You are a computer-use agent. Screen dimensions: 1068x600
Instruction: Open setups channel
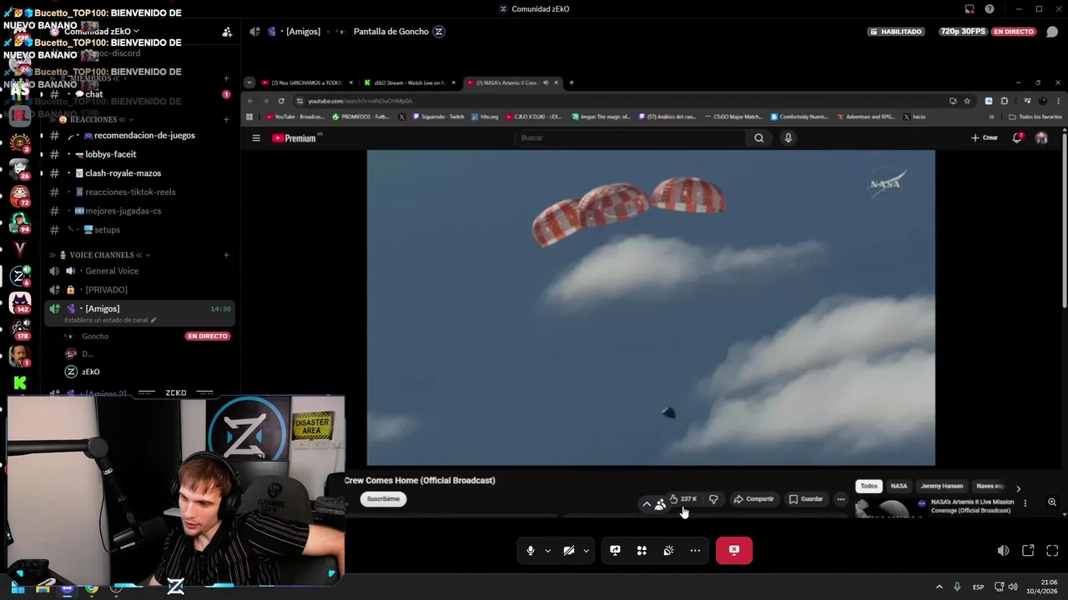pos(139,230)
